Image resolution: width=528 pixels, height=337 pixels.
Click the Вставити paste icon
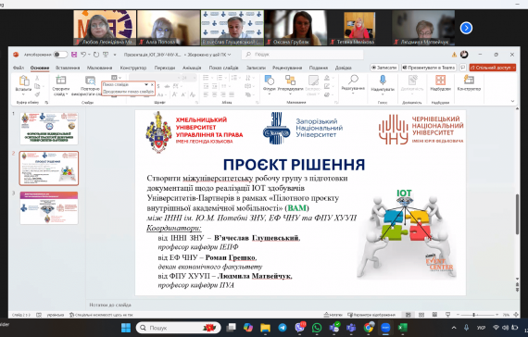click(x=23, y=81)
